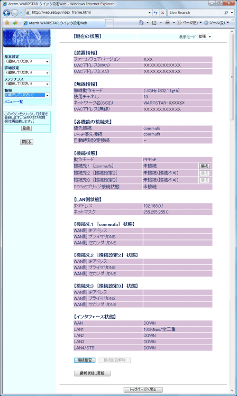Click 接続 button for 接続先1 commufa
The image size is (237, 396).
[x=204, y=166]
